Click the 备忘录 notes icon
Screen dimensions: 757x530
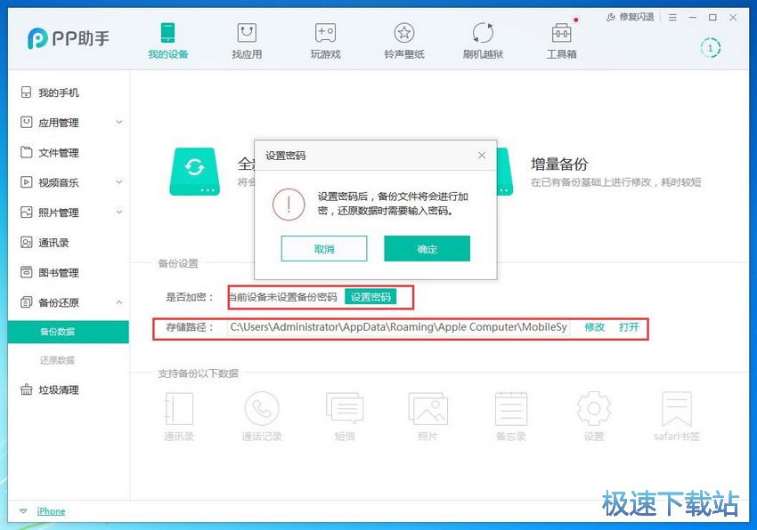511,409
